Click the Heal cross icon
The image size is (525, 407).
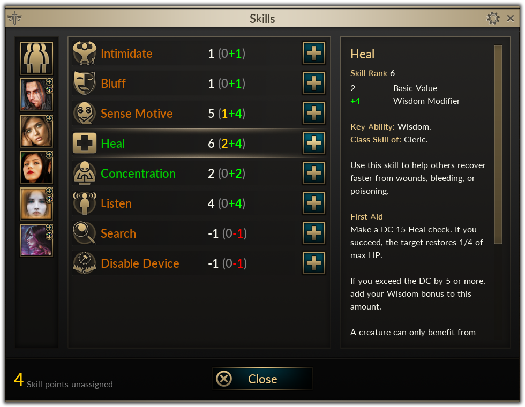84,144
